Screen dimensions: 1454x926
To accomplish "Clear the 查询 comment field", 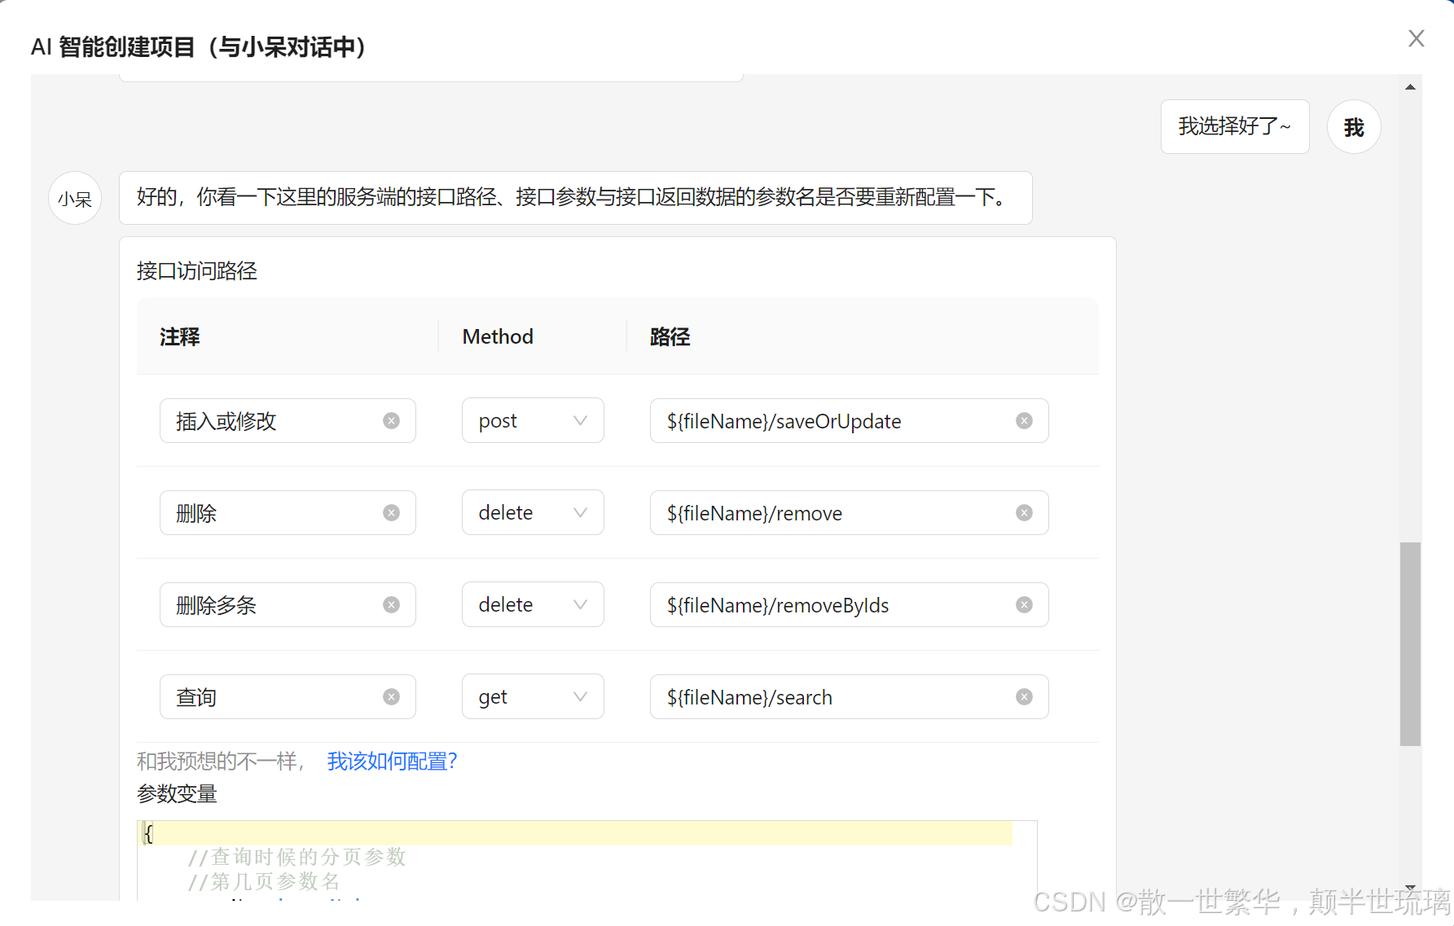I will click(391, 697).
